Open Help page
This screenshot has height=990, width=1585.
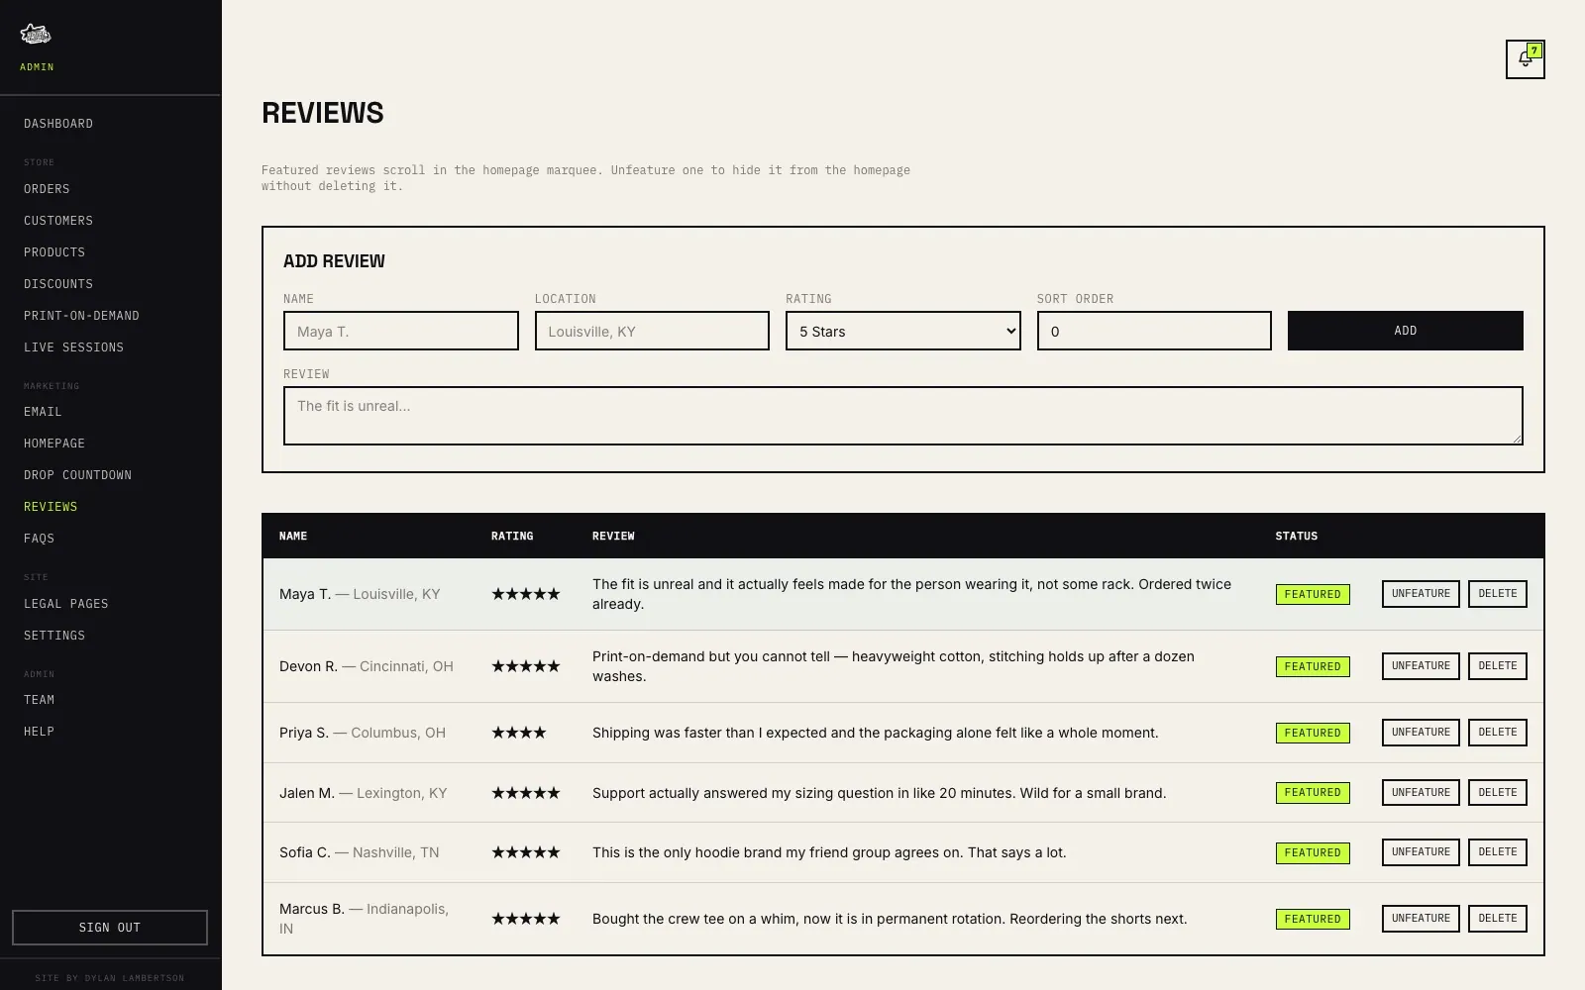pyautogui.click(x=39, y=732)
